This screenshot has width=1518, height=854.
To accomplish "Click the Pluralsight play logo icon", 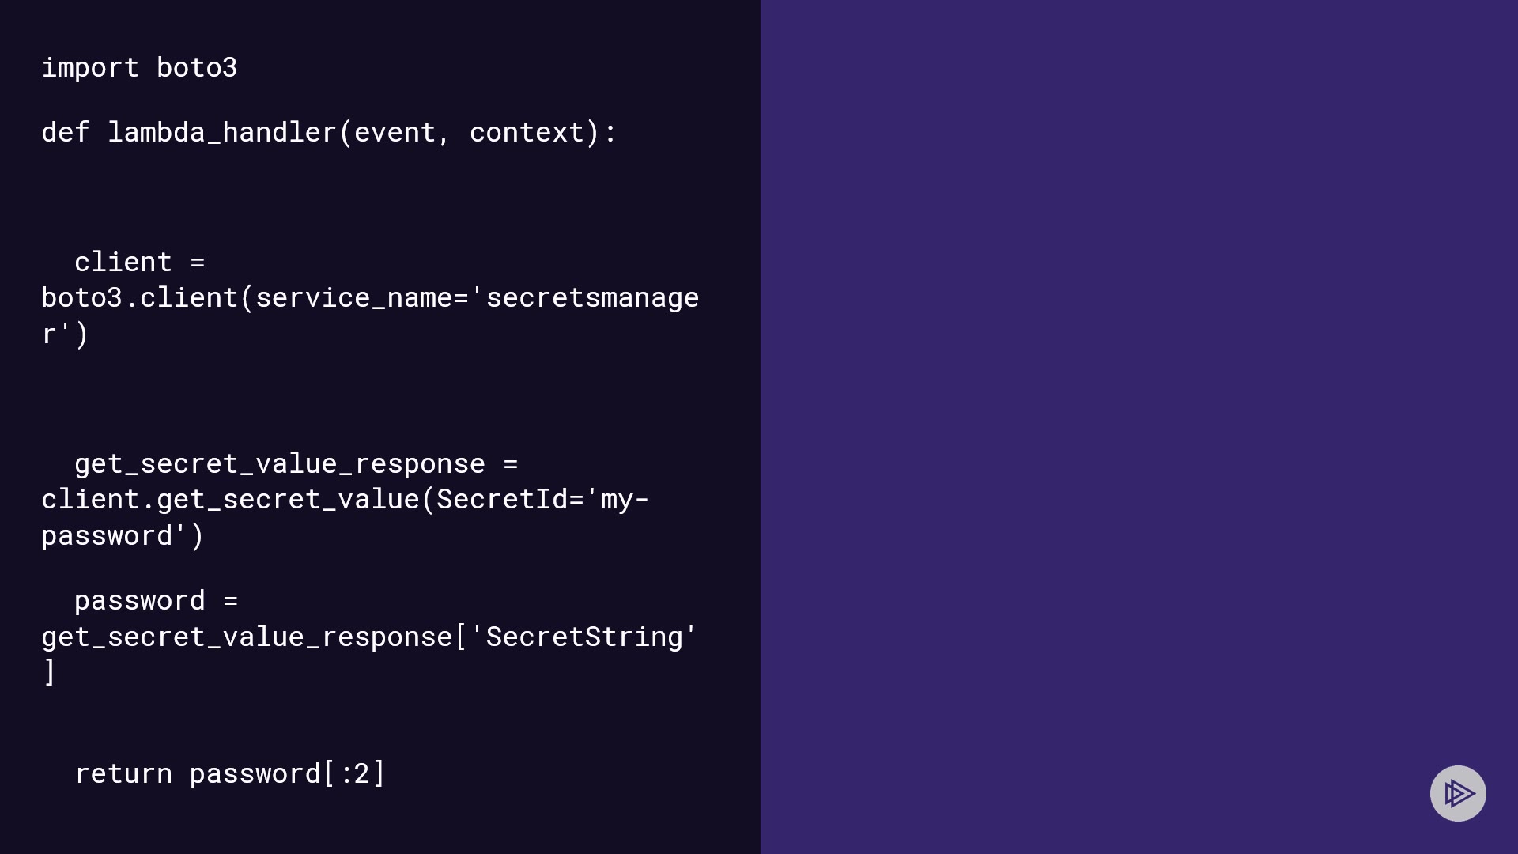I will click(x=1458, y=793).
